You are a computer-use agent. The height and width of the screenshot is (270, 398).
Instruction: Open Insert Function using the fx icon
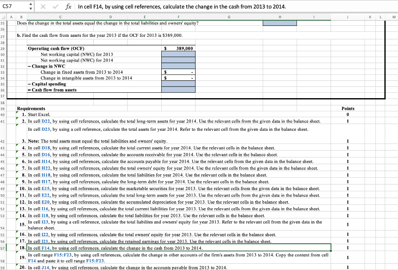coord(68,6)
